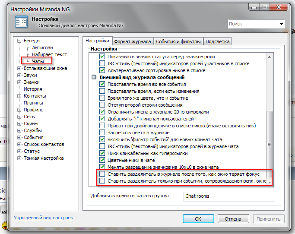This screenshot has height=234, width=295.
Task: Click the Chat rooms group name field
Action: click(229, 196)
